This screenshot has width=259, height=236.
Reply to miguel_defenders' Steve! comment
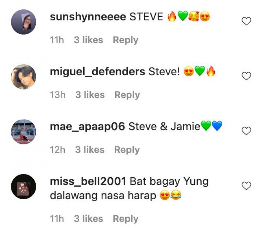[x=127, y=95]
